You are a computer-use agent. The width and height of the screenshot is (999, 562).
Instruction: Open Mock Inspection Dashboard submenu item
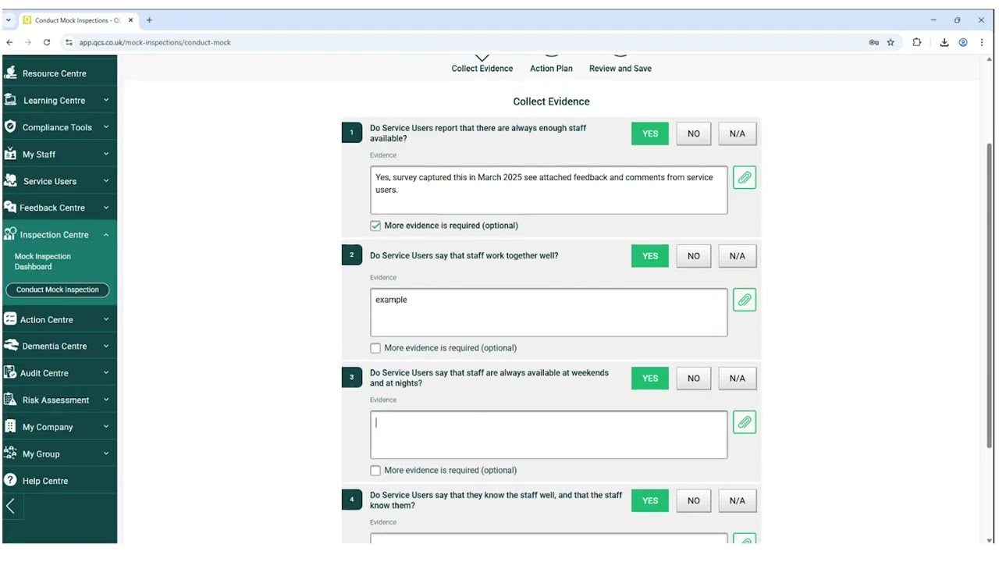43,261
